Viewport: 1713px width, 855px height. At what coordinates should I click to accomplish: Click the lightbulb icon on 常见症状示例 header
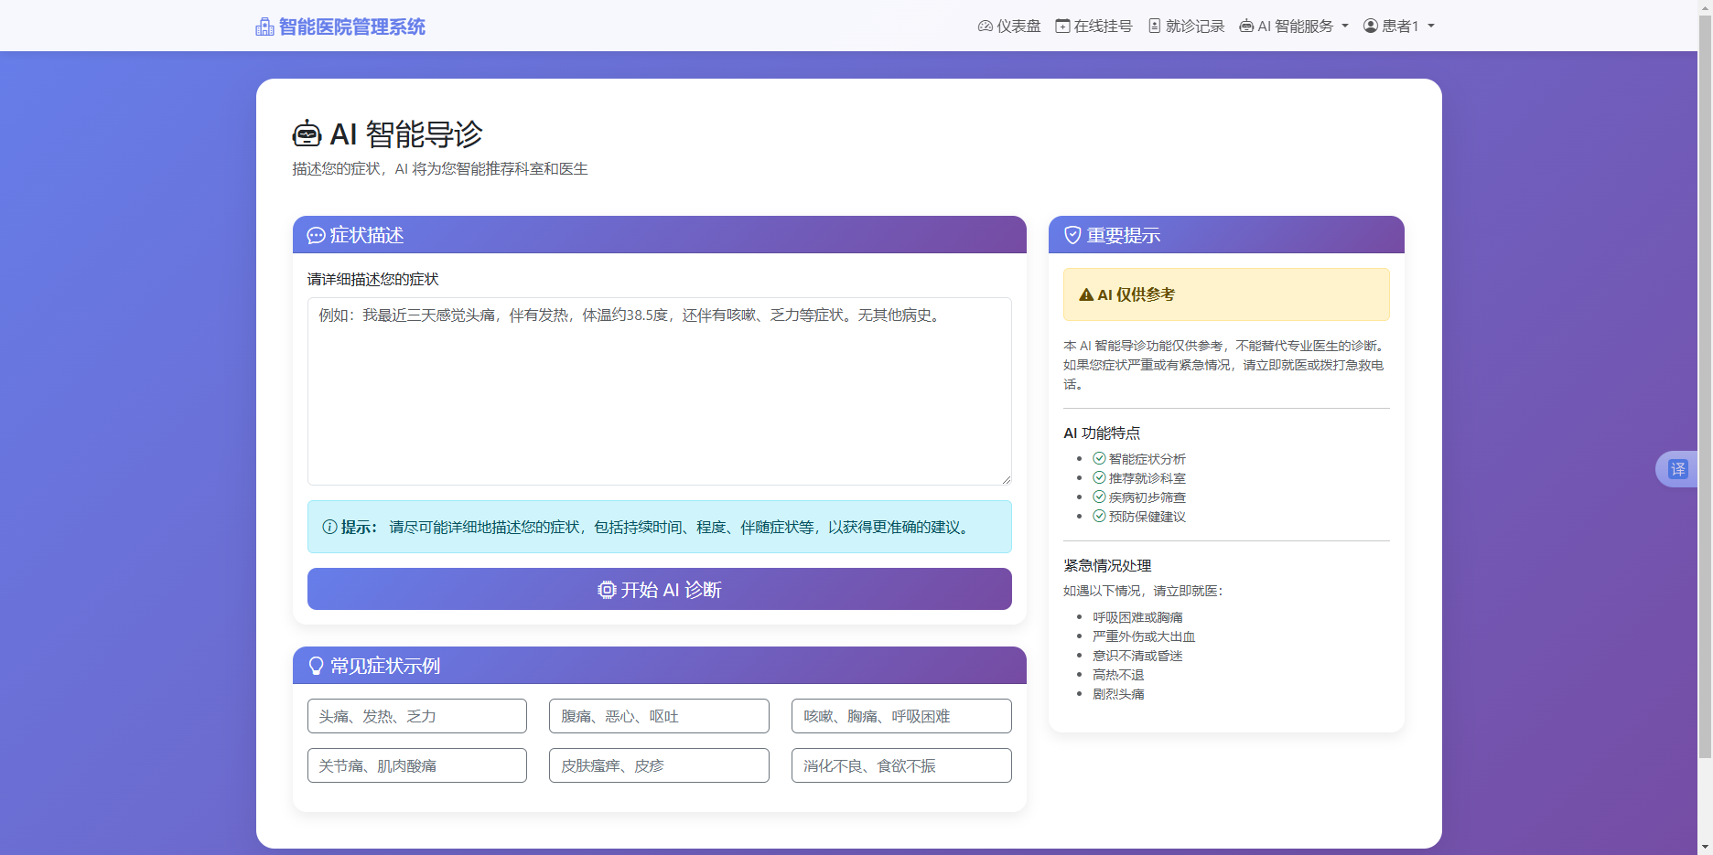315,665
